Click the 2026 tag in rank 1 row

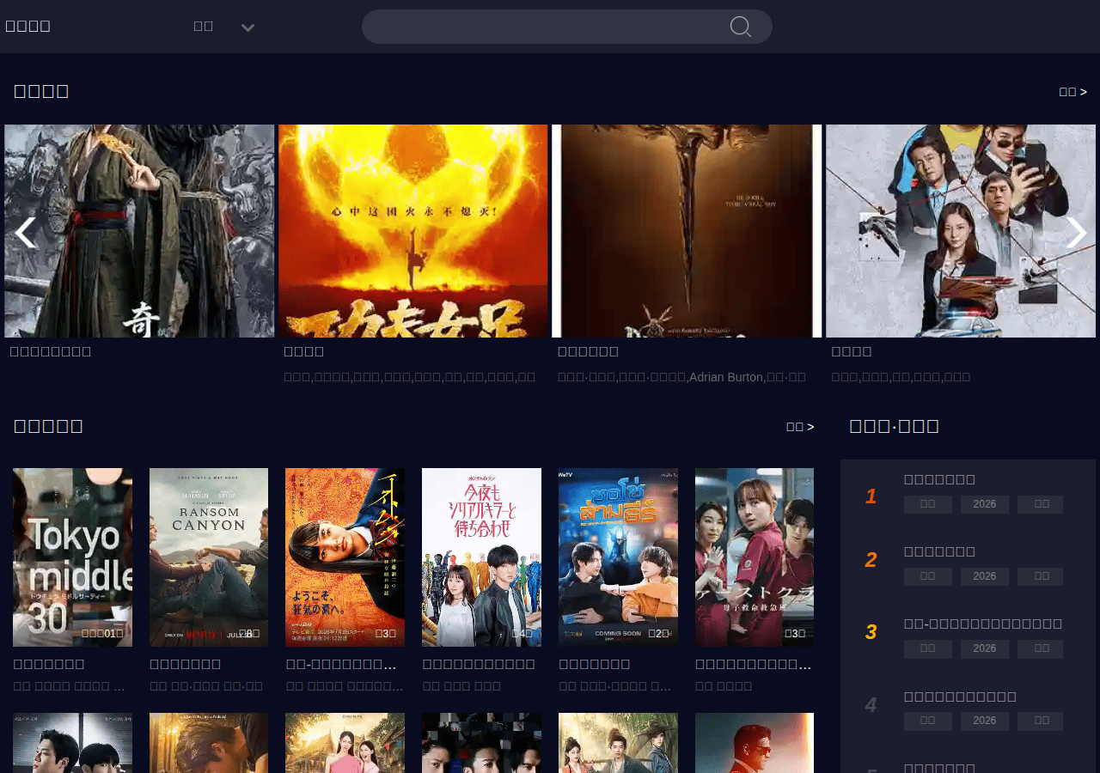point(985,504)
